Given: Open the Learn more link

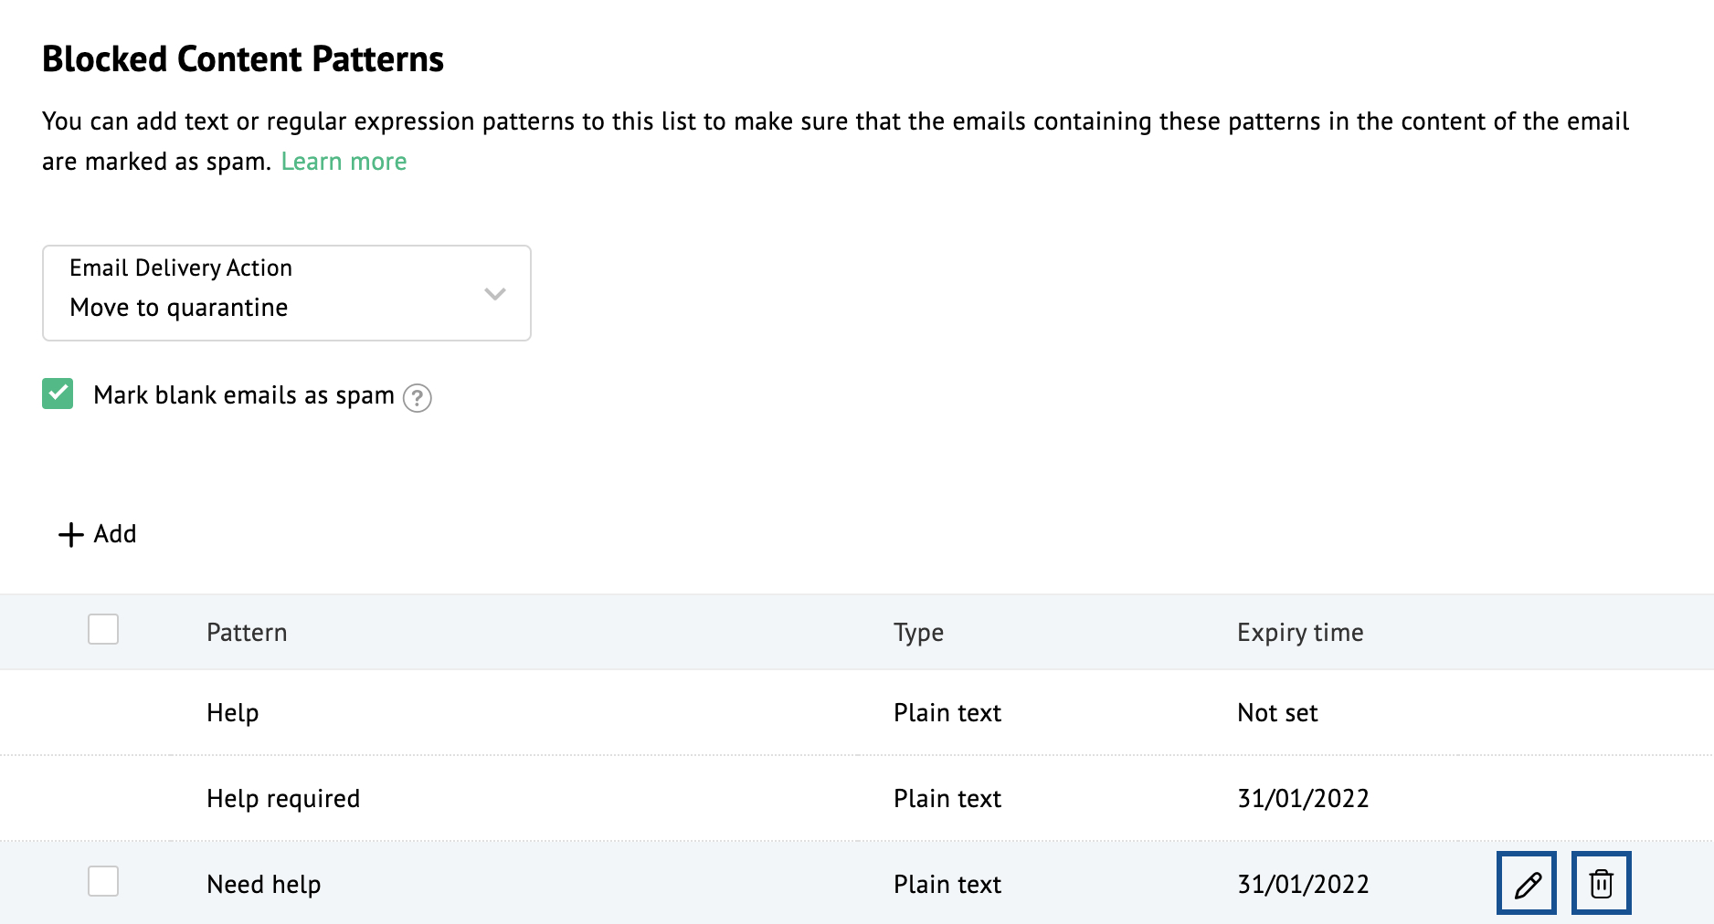Looking at the screenshot, I should [x=344, y=161].
